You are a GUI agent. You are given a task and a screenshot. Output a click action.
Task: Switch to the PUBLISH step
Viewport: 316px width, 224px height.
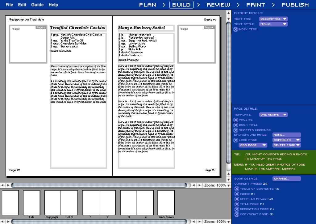point(295,5)
